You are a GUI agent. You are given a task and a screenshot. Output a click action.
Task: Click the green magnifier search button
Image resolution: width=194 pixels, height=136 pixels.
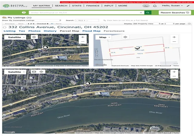point(148,13)
